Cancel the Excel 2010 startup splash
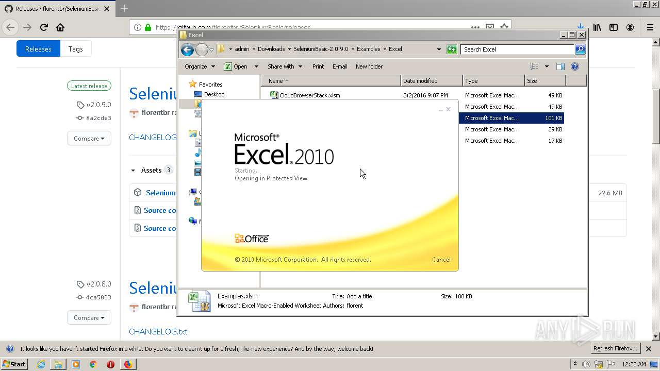This screenshot has width=660, height=371. point(441,260)
